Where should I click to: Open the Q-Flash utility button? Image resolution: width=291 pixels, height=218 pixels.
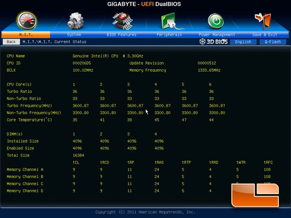pyautogui.click(x=272, y=42)
